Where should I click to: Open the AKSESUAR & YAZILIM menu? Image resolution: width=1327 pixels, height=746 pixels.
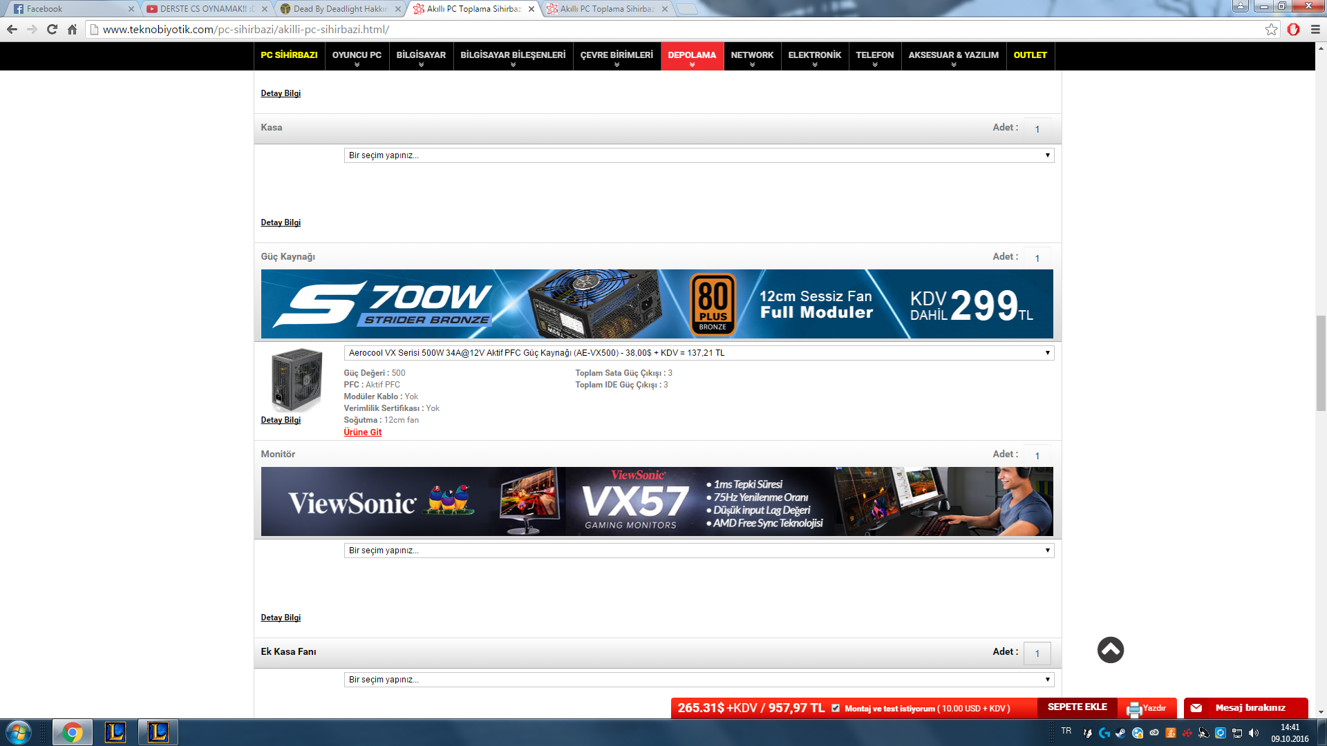tap(954, 56)
